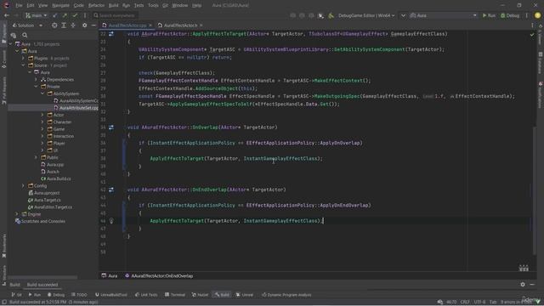Click gutter navigate icon beside ApplyEffectToTarget line

tap(111, 34)
